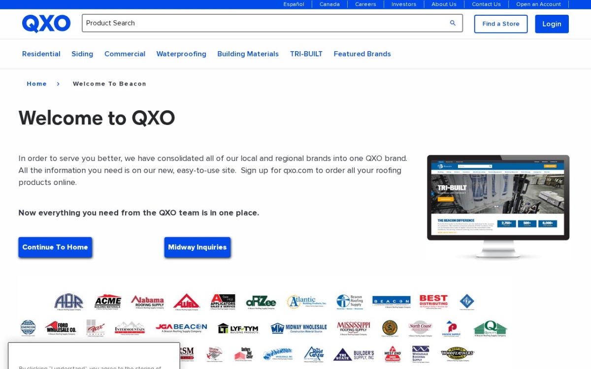Open the Careers link
This screenshot has height=369, width=591.
pyautogui.click(x=365, y=4)
